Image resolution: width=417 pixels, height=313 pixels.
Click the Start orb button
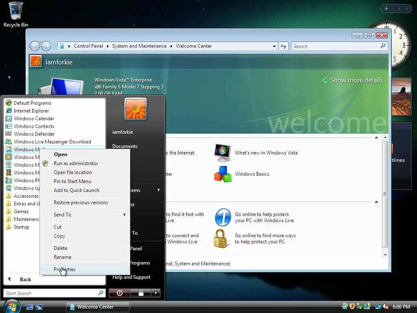tap(11, 306)
